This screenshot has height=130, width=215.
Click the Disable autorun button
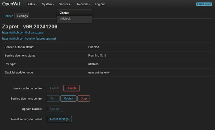tap(72, 88)
